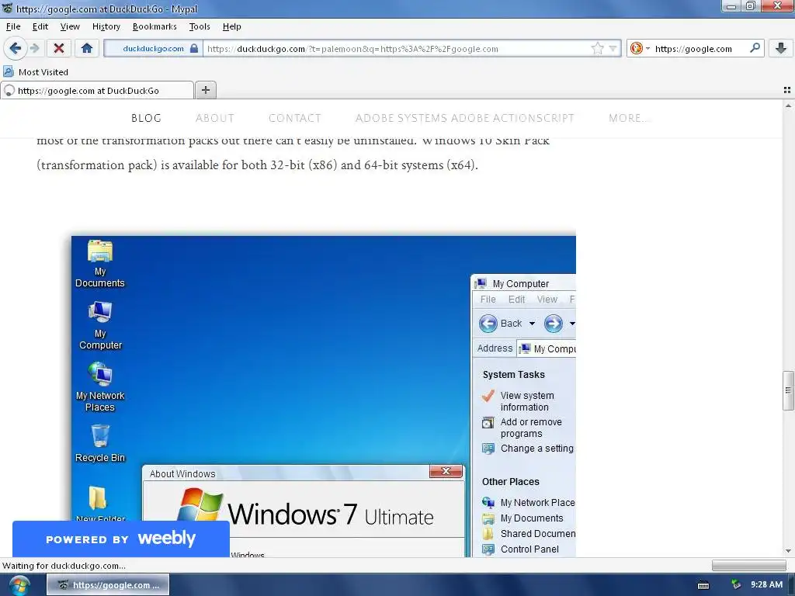Open the Help menu
The height and width of the screenshot is (596, 795).
(231, 26)
